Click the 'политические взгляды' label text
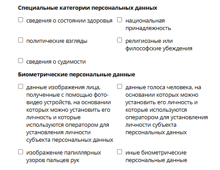This screenshot has width=220, height=170. pos(57,41)
